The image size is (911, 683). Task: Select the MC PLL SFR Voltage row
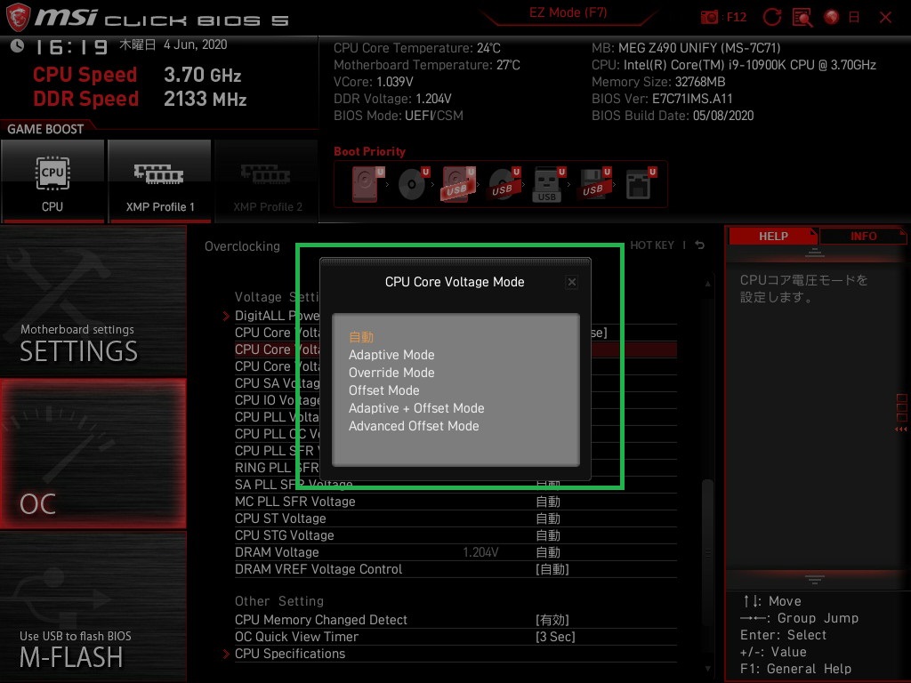(455, 502)
